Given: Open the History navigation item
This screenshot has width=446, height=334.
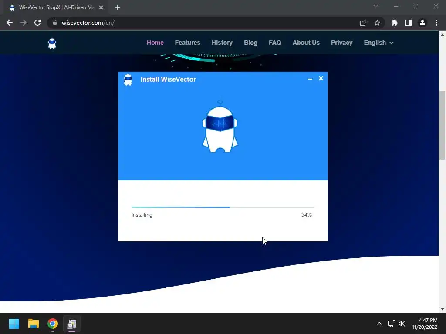Looking at the screenshot, I should (x=222, y=43).
